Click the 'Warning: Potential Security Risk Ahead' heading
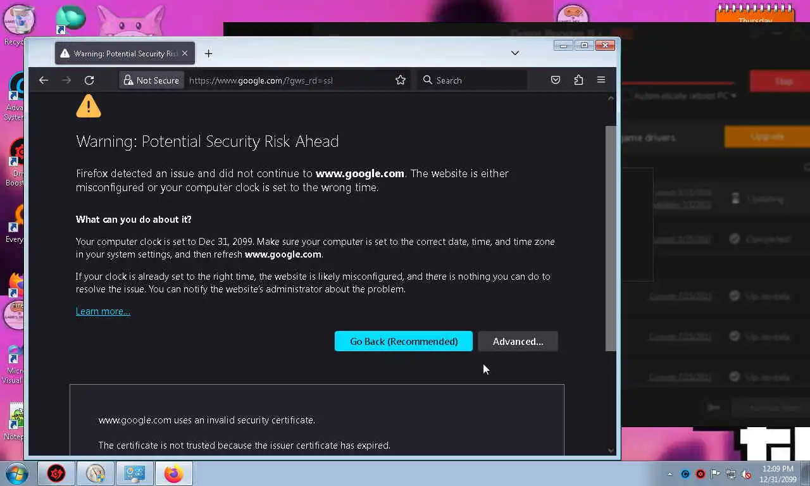810x486 pixels. tap(208, 141)
